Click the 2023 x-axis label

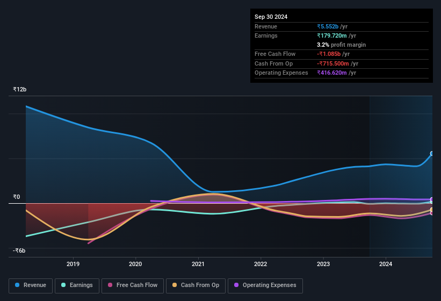click(323, 264)
